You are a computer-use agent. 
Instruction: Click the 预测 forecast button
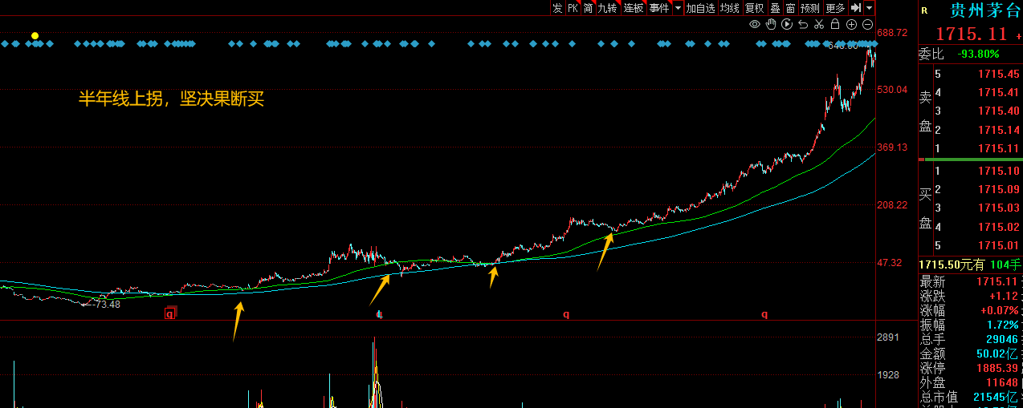[810, 7]
